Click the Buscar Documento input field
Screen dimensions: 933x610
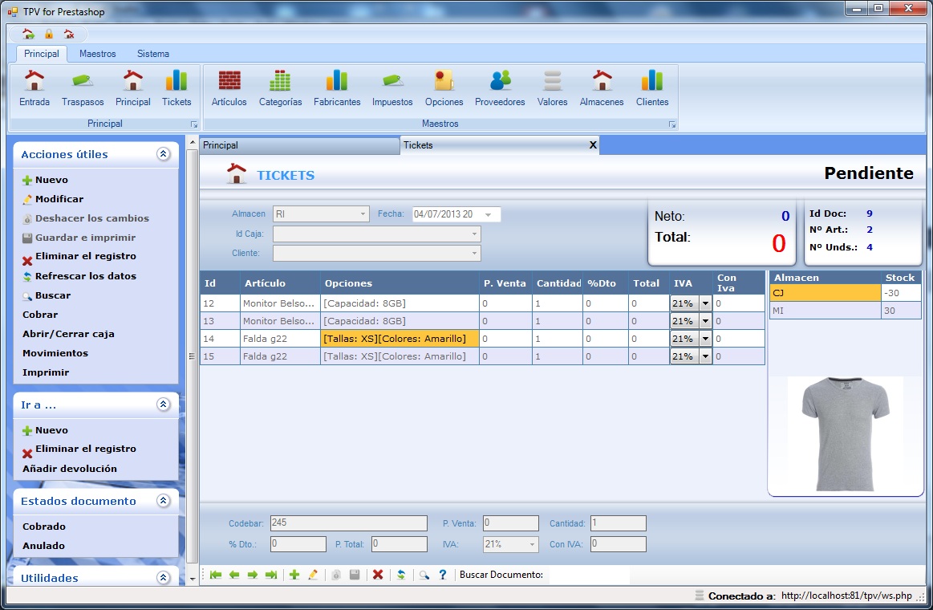589,575
